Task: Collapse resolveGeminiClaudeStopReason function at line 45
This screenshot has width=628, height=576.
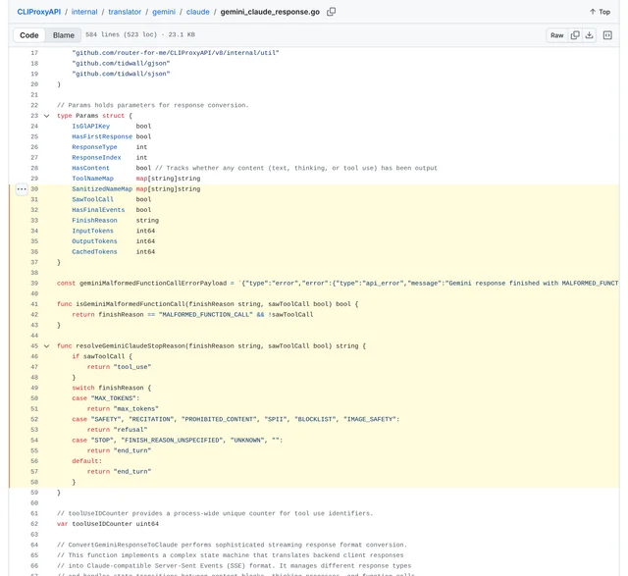Action: click(46, 346)
